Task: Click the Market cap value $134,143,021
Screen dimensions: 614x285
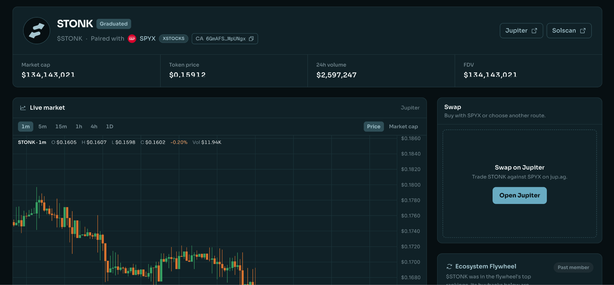Action: pyautogui.click(x=48, y=75)
